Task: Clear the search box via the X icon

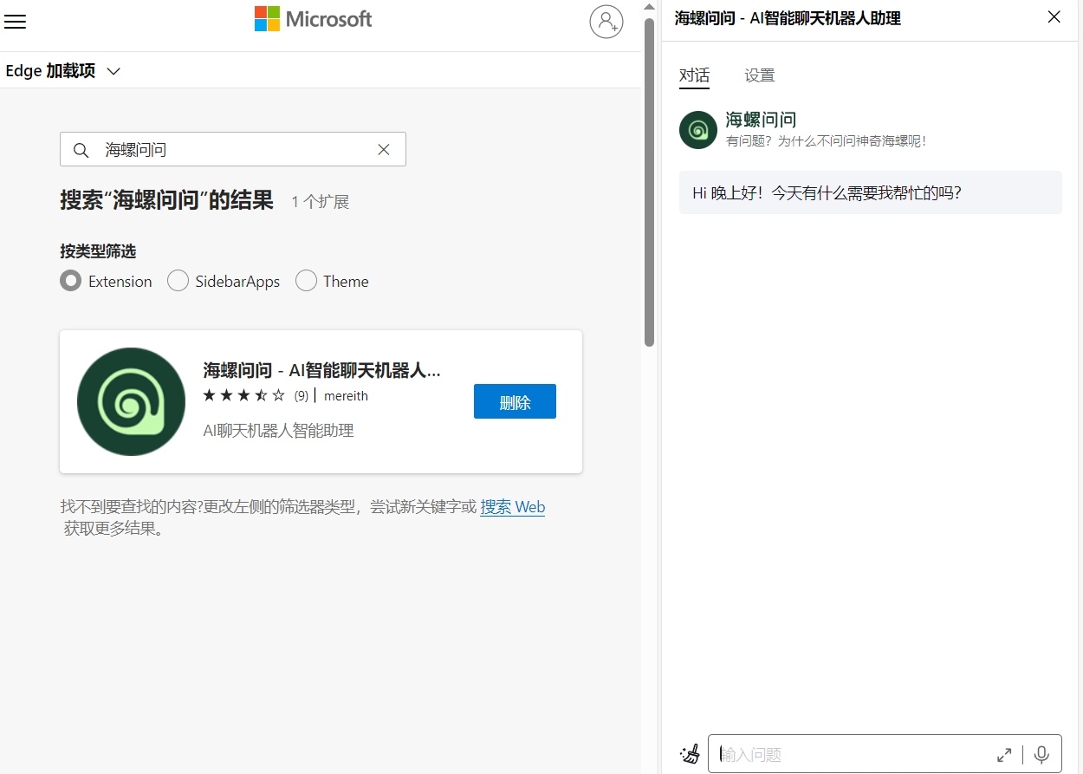Action: tap(384, 149)
